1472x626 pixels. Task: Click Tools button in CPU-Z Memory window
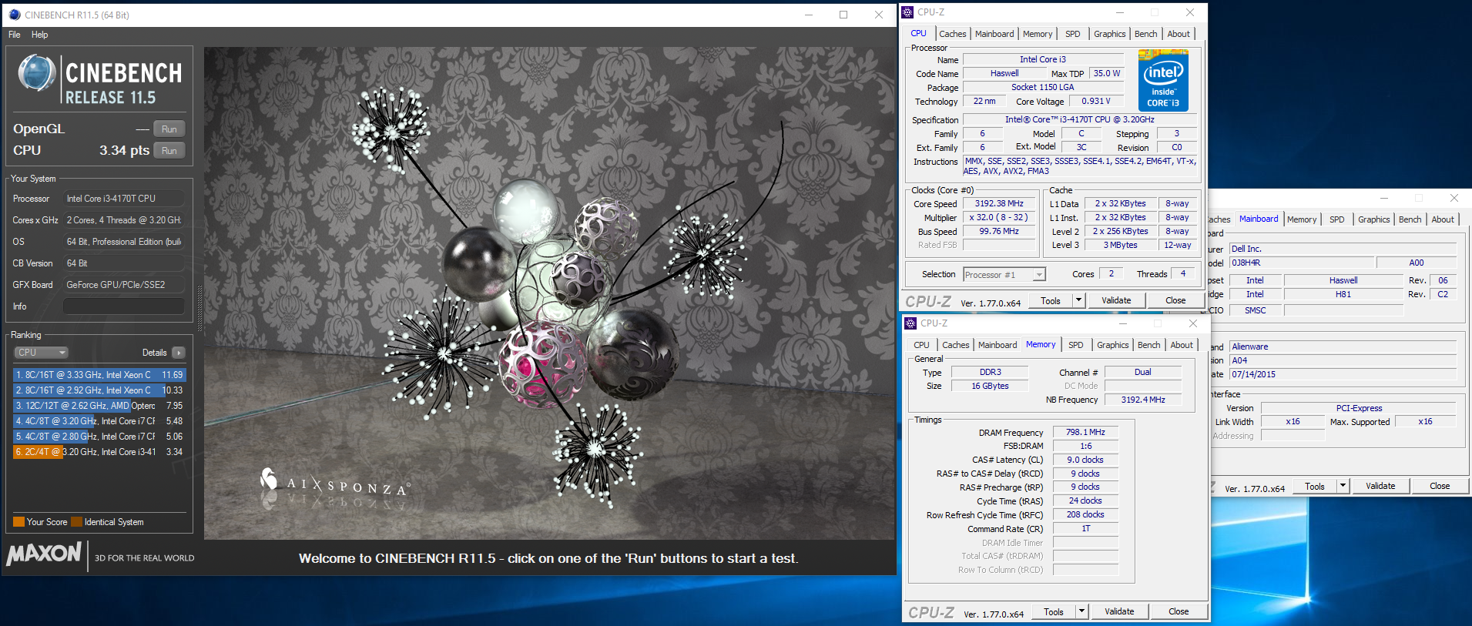coord(1054,612)
